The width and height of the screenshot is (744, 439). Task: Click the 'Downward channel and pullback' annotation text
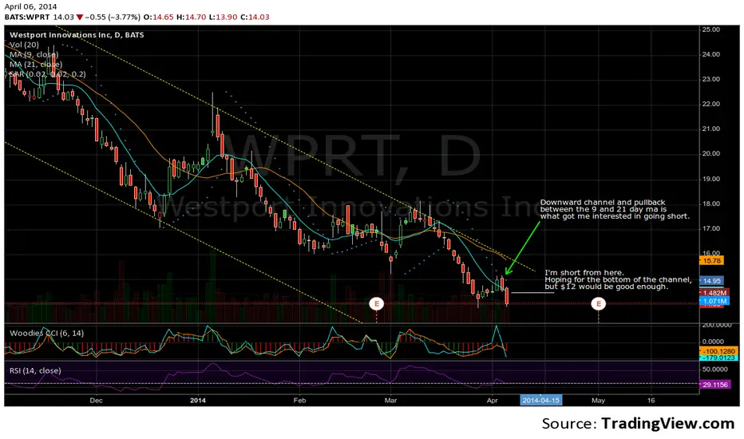pyautogui.click(x=615, y=209)
